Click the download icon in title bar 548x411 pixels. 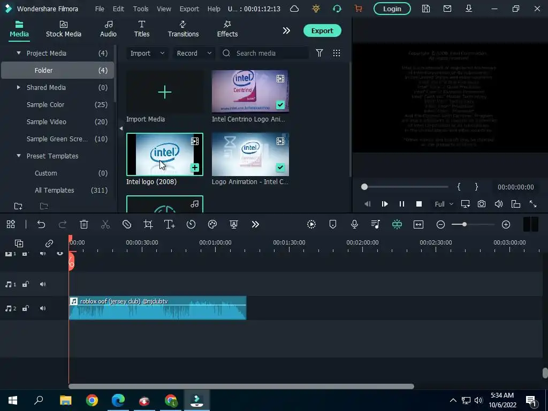[x=469, y=9]
